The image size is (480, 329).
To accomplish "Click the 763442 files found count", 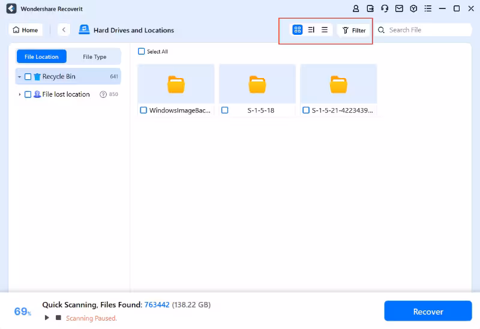I will (157, 305).
